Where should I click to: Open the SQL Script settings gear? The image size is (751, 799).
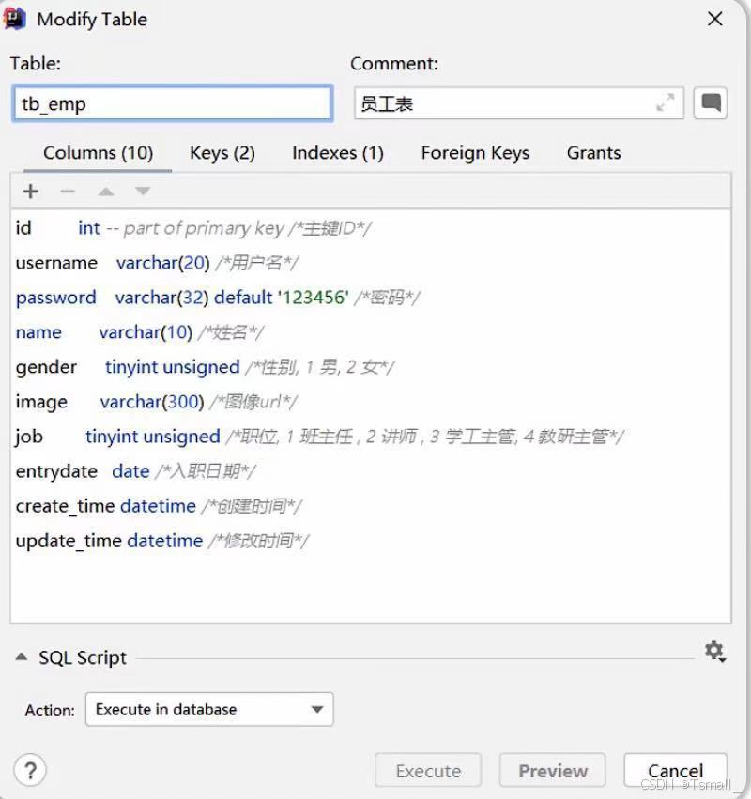714,651
